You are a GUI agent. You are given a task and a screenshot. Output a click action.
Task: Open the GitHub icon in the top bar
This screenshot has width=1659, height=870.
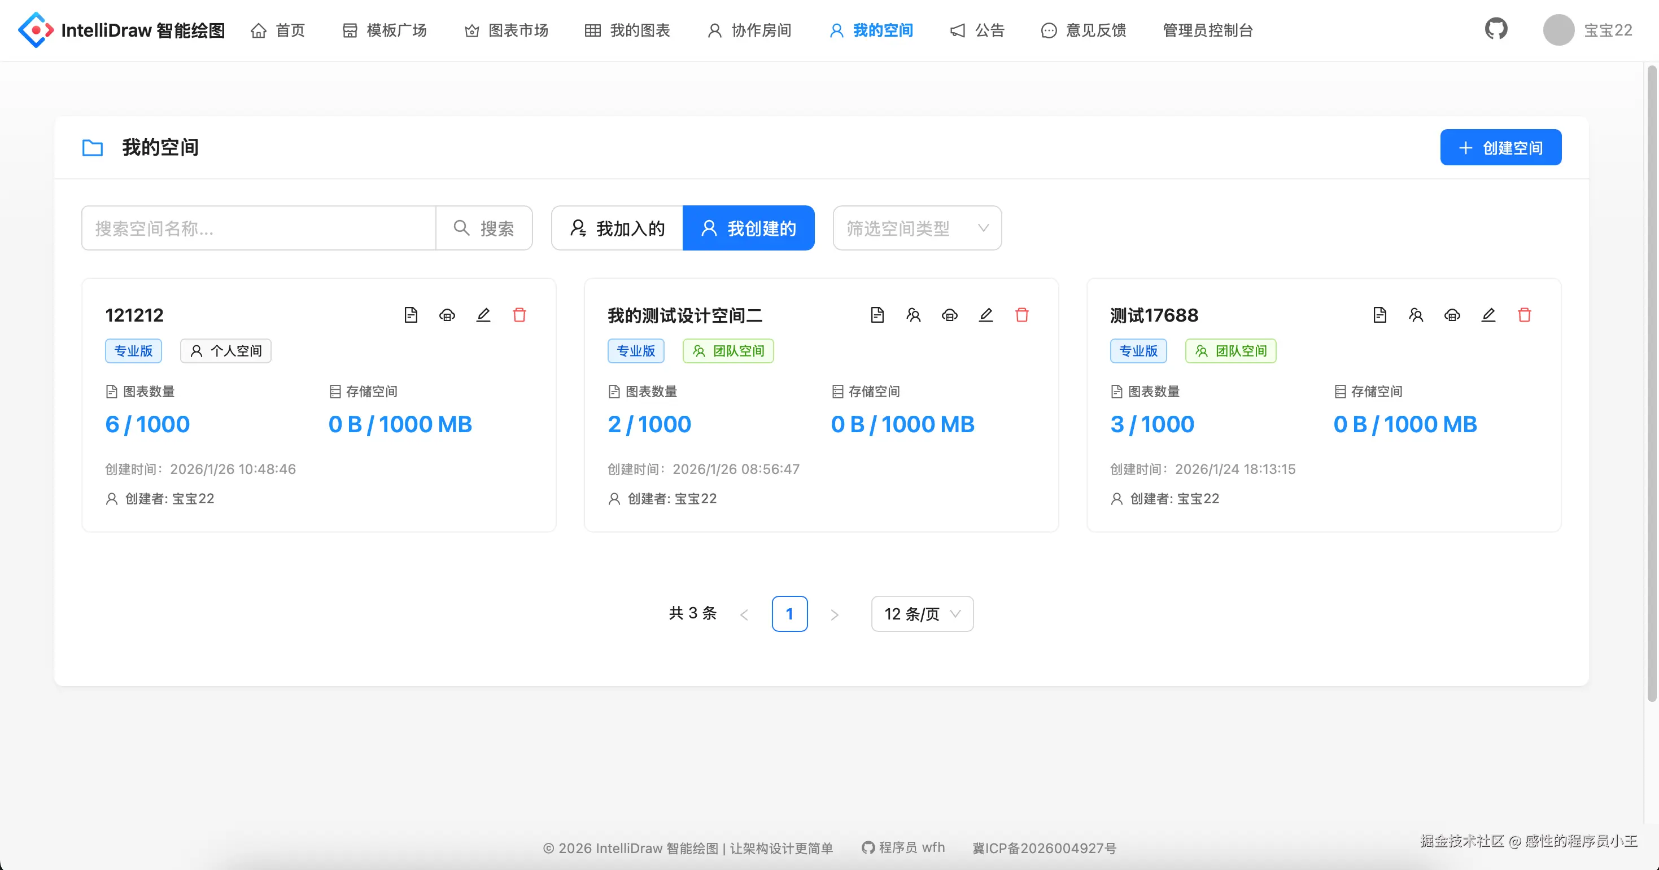click(x=1495, y=29)
